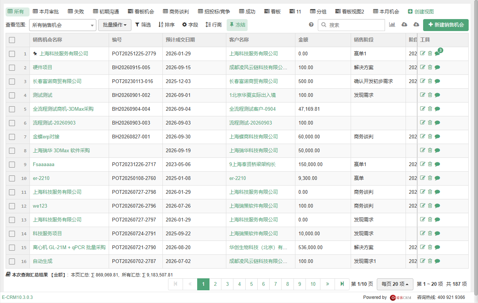Click the cloud upload import icon
The image size is (478, 303).
[404, 25]
